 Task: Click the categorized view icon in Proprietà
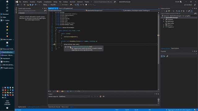(162, 56)
